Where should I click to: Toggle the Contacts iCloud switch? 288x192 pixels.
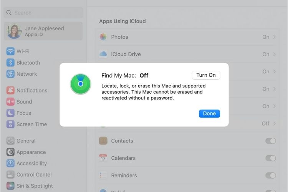pyautogui.click(x=271, y=141)
